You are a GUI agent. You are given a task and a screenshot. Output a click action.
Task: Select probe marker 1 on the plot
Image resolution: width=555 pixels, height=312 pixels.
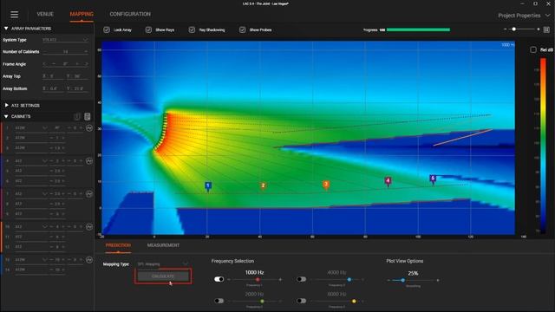pyautogui.click(x=208, y=185)
